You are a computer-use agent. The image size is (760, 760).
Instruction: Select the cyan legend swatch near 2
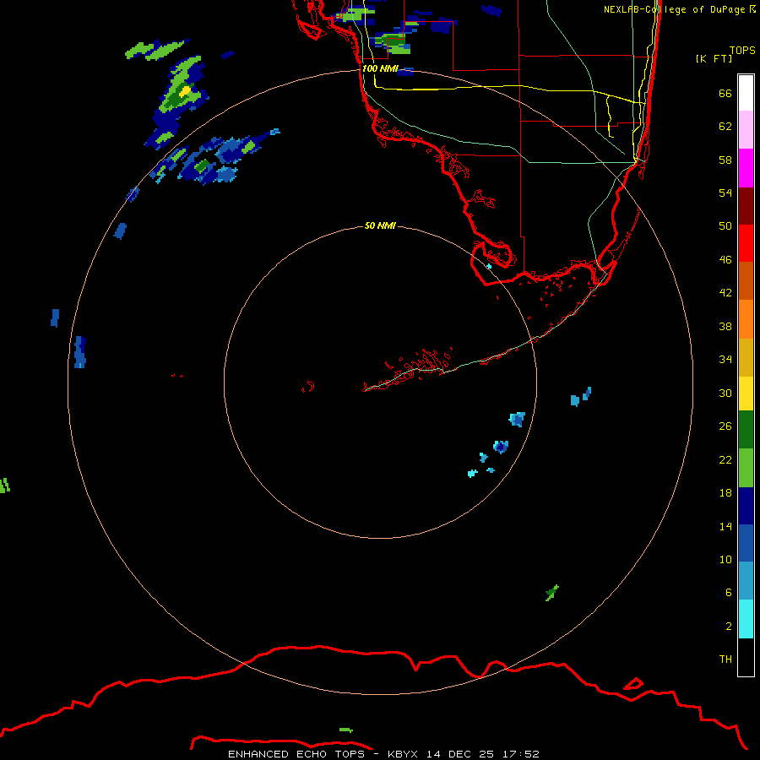[x=746, y=619]
